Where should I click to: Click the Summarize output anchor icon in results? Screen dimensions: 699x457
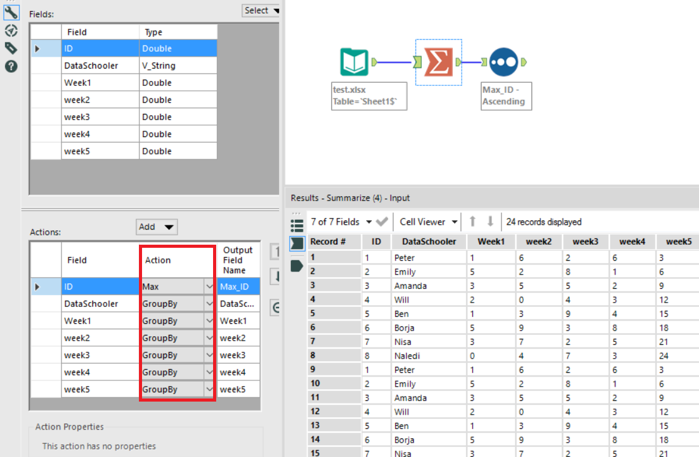click(297, 266)
